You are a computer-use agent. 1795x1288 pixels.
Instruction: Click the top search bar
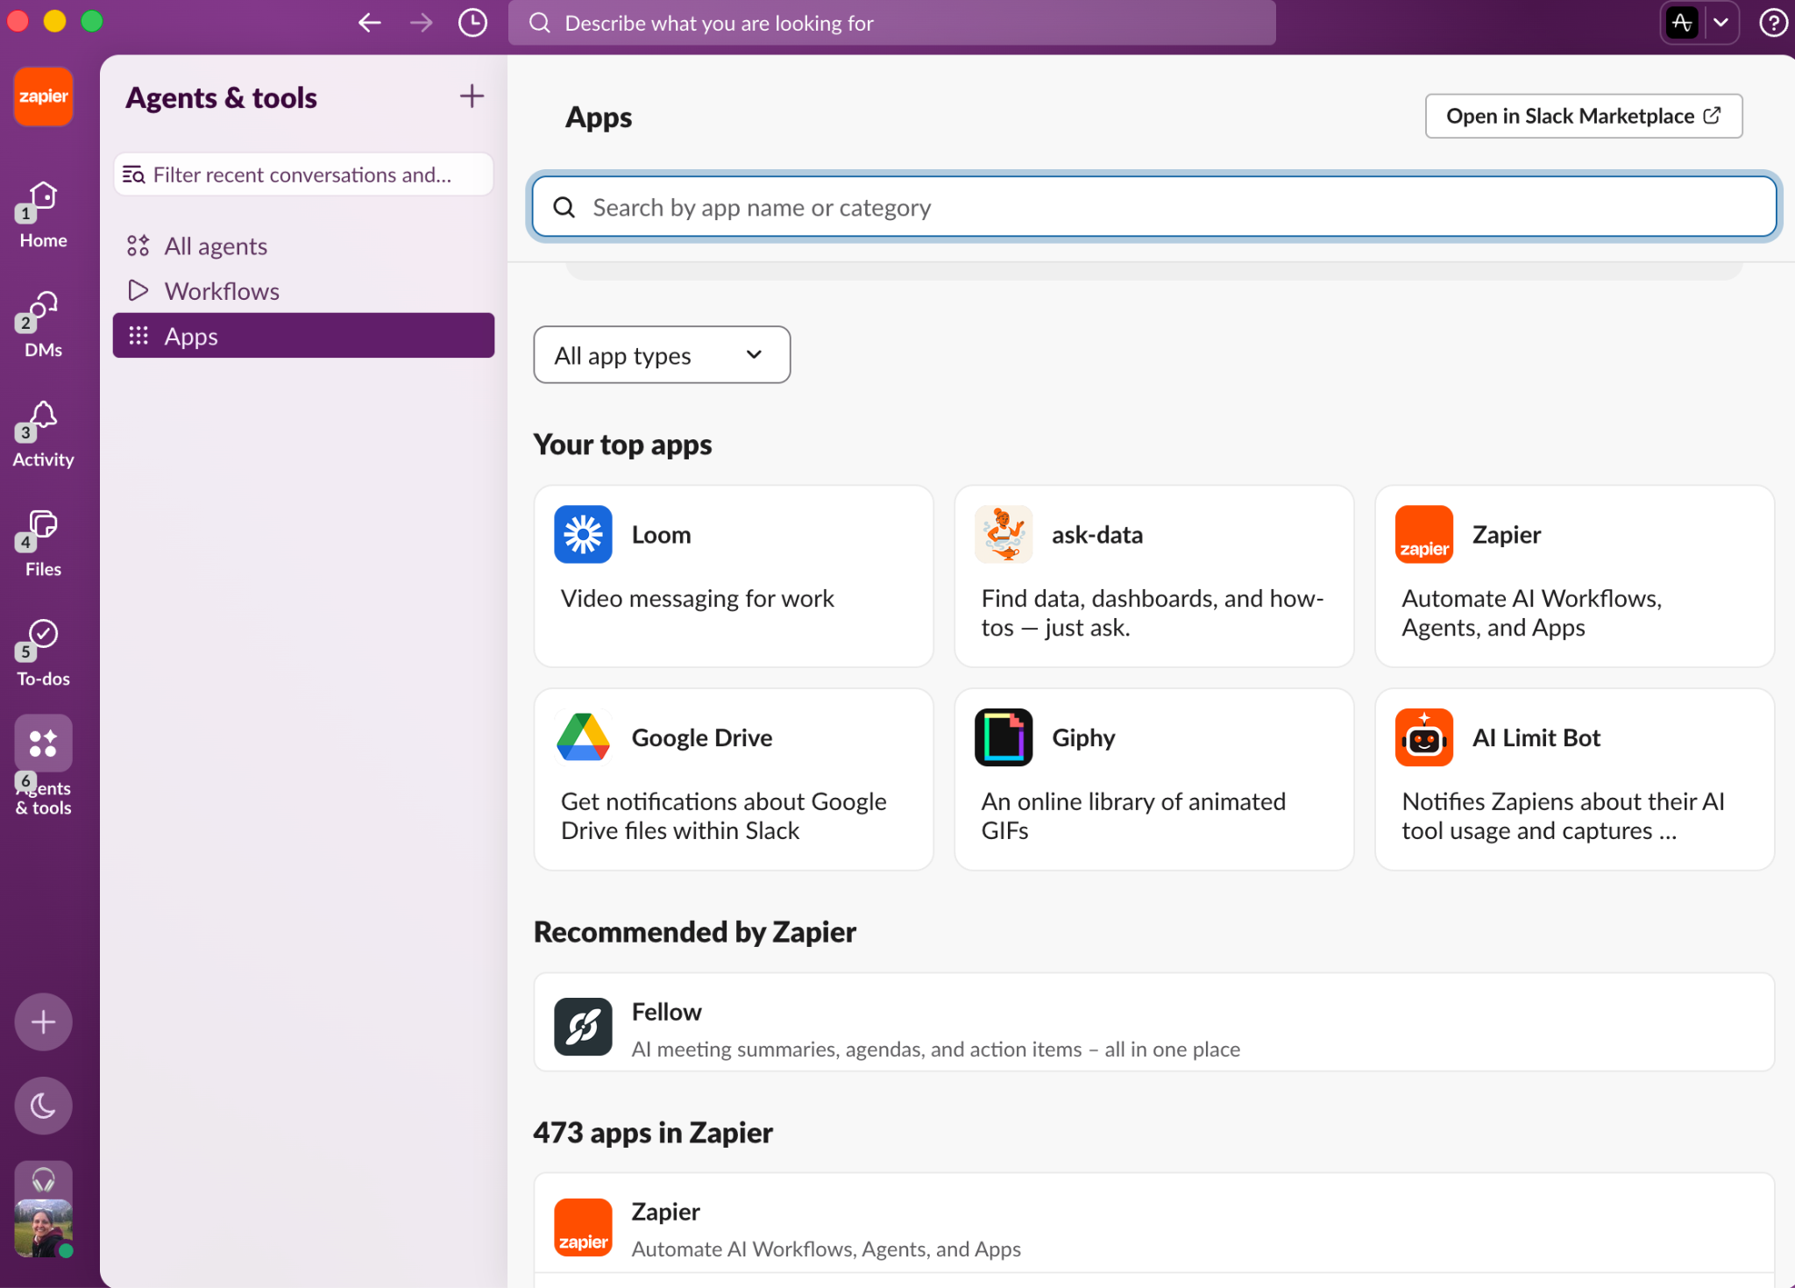tap(891, 23)
